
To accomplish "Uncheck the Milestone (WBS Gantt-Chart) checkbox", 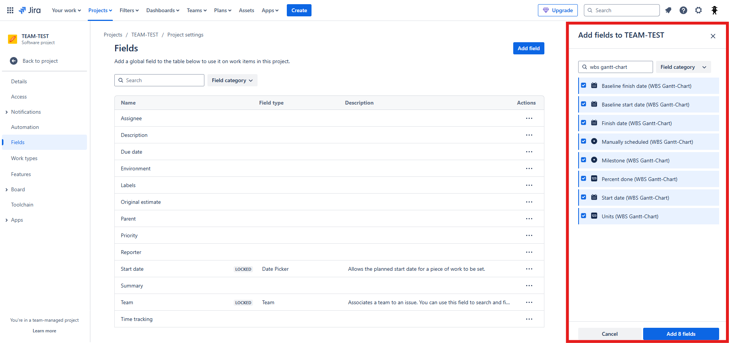I will click(x=584, y=160).
